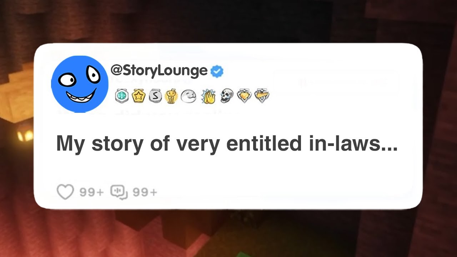Select the white sleeping face award
Image resolution: width=457 pixels, height=257 pixels.
tap(188, 96)
